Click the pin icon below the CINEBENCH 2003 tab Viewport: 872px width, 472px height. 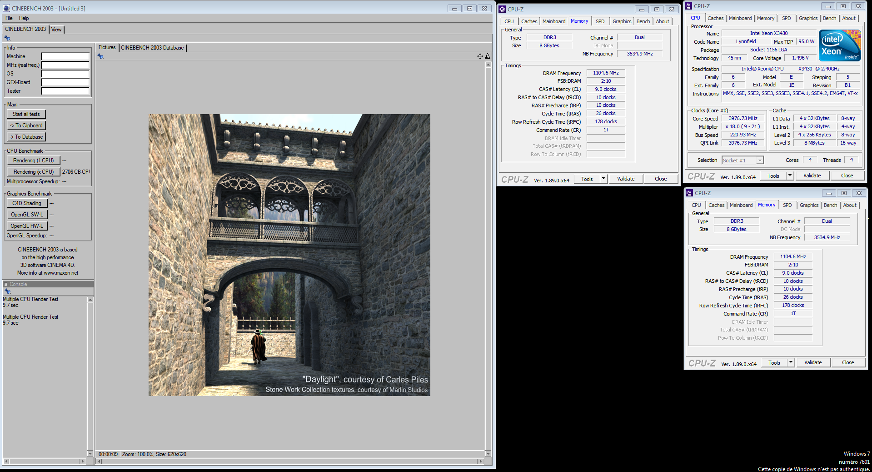(7, 38)
